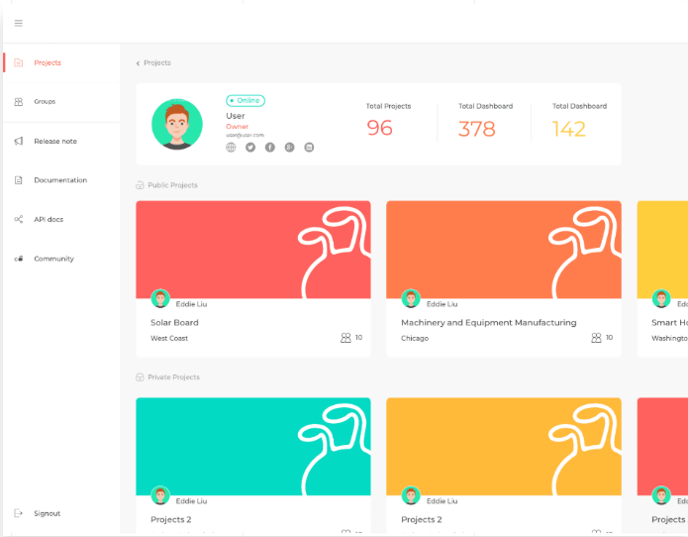Click the Groups people icon in sidebar
The image size is (688, 537).
coord(19,102)
